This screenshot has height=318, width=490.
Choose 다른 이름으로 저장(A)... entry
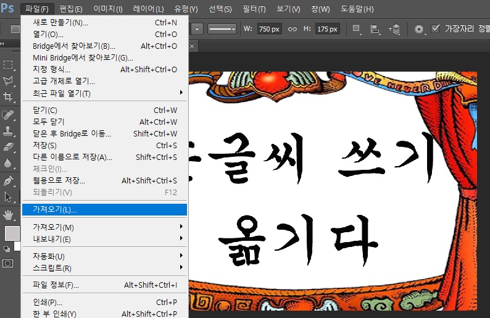coord(105,157)
